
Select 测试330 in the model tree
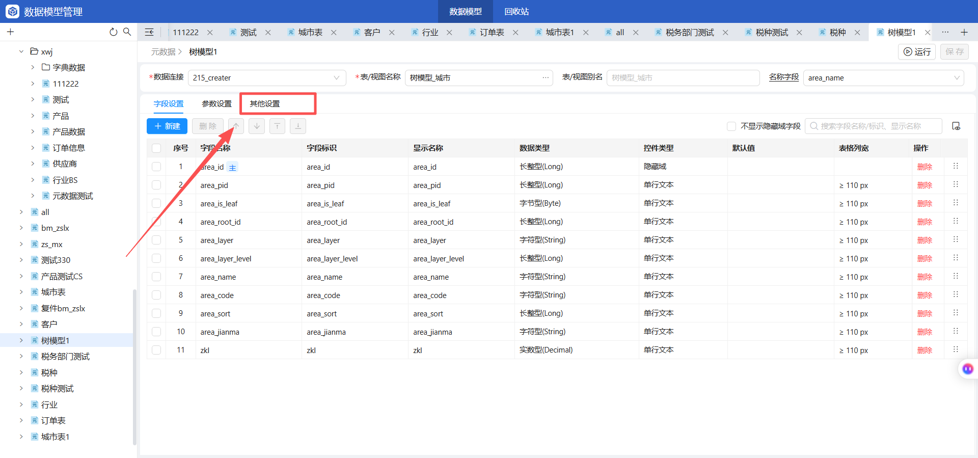pos(56,260)
